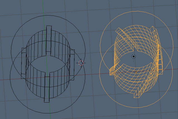Select the black dotted-circle point near orange mesh

[133, 56]
